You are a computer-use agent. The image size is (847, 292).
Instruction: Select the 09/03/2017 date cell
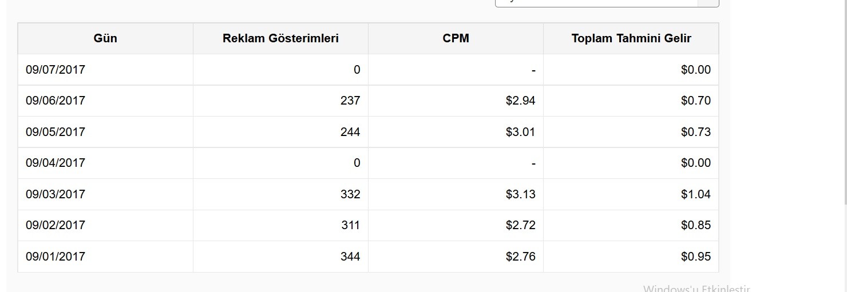tap(105, 194)
